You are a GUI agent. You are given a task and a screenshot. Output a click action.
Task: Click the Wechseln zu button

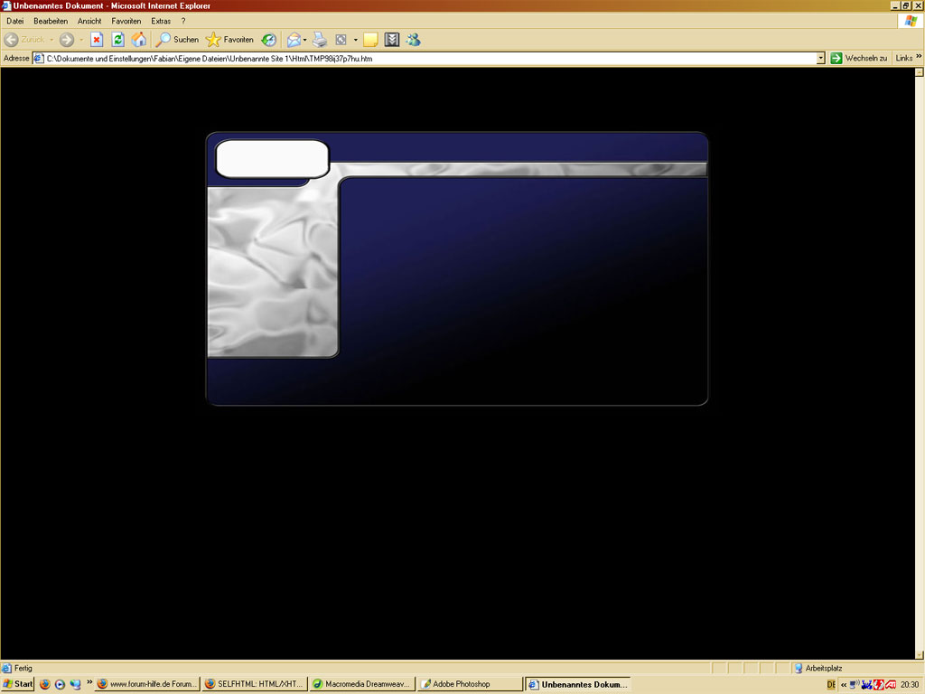pos(859,58)
